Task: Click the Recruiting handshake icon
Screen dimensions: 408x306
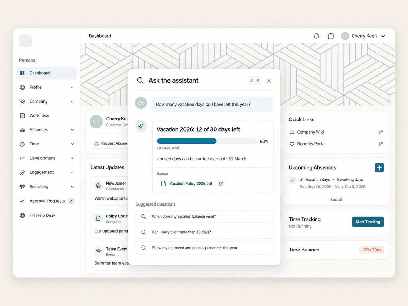Action: tap(22, 187)
